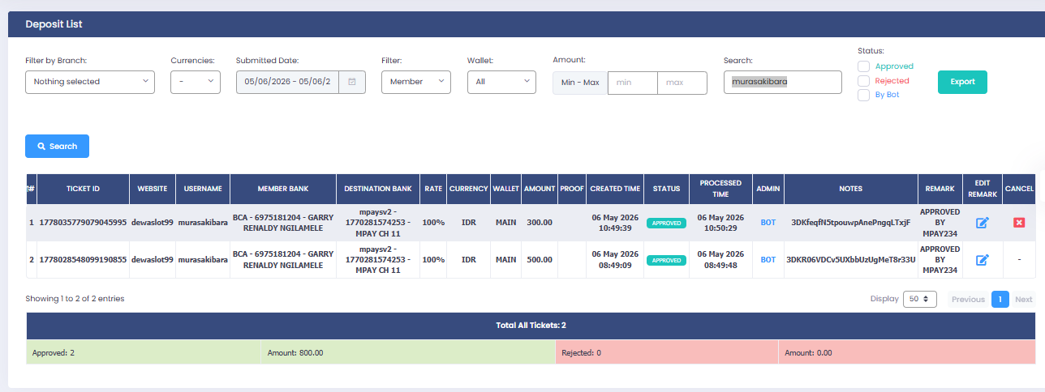Click the Deposit List panel title

[x=54, y=24]
